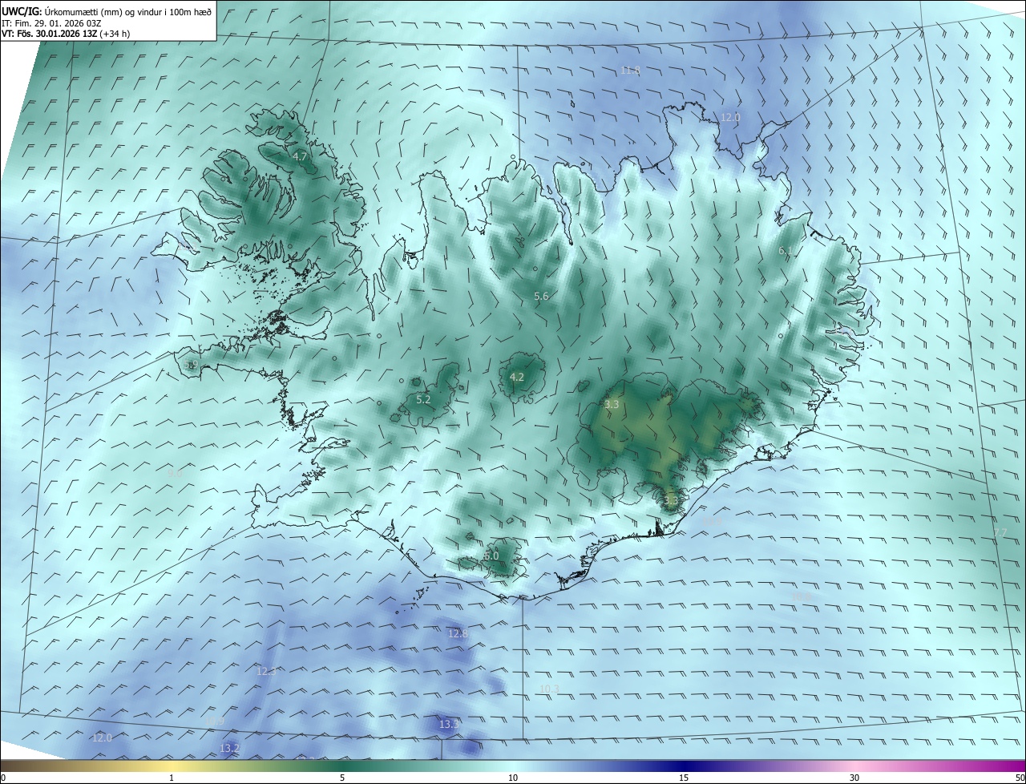Click the 12.8 value south of Iceland

click(x=458, y=633)
